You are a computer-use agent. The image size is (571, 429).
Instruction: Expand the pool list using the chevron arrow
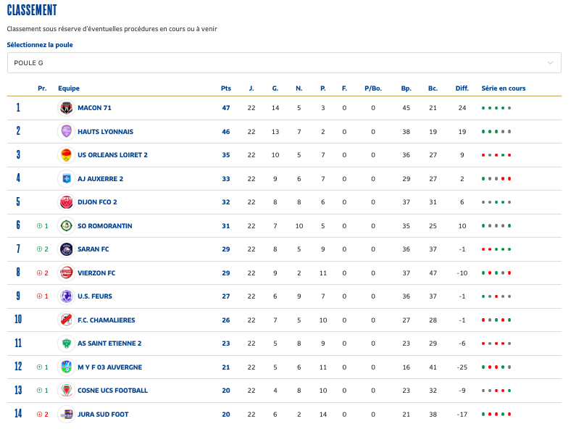click(551, 63)
